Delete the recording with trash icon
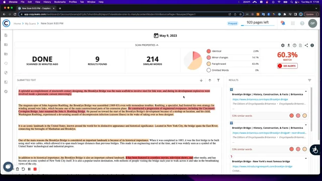This screenshot has height=181, width=322. click(18, 169)
